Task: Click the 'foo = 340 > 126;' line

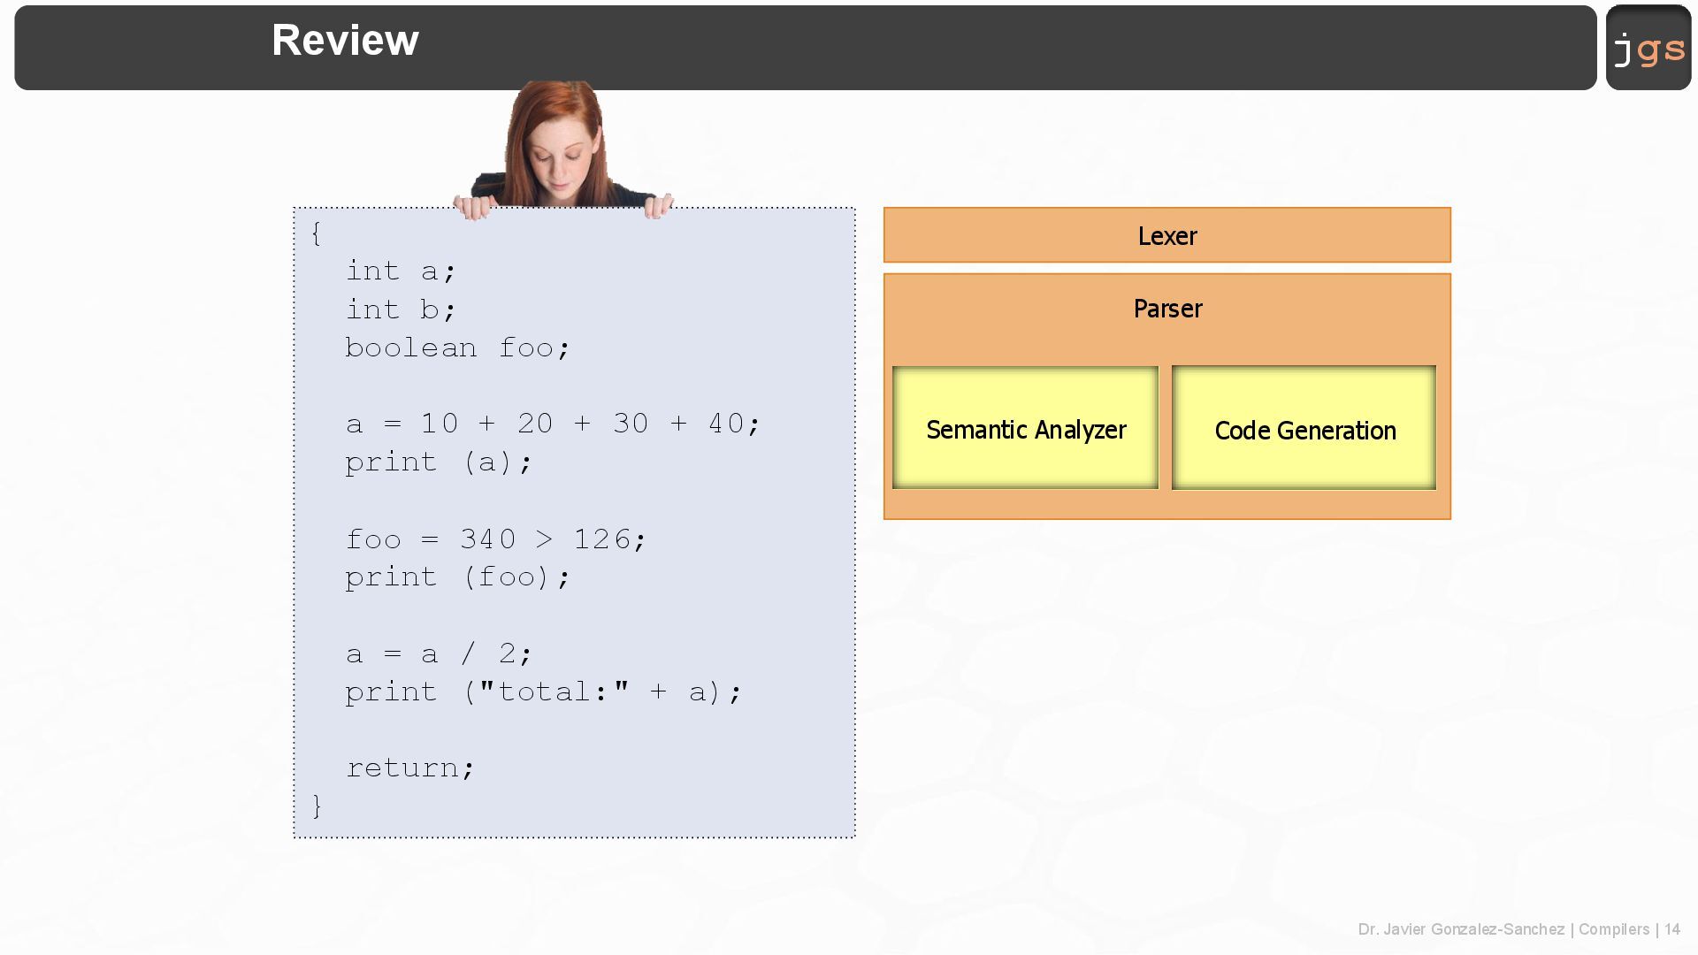Action: point(496,539)
